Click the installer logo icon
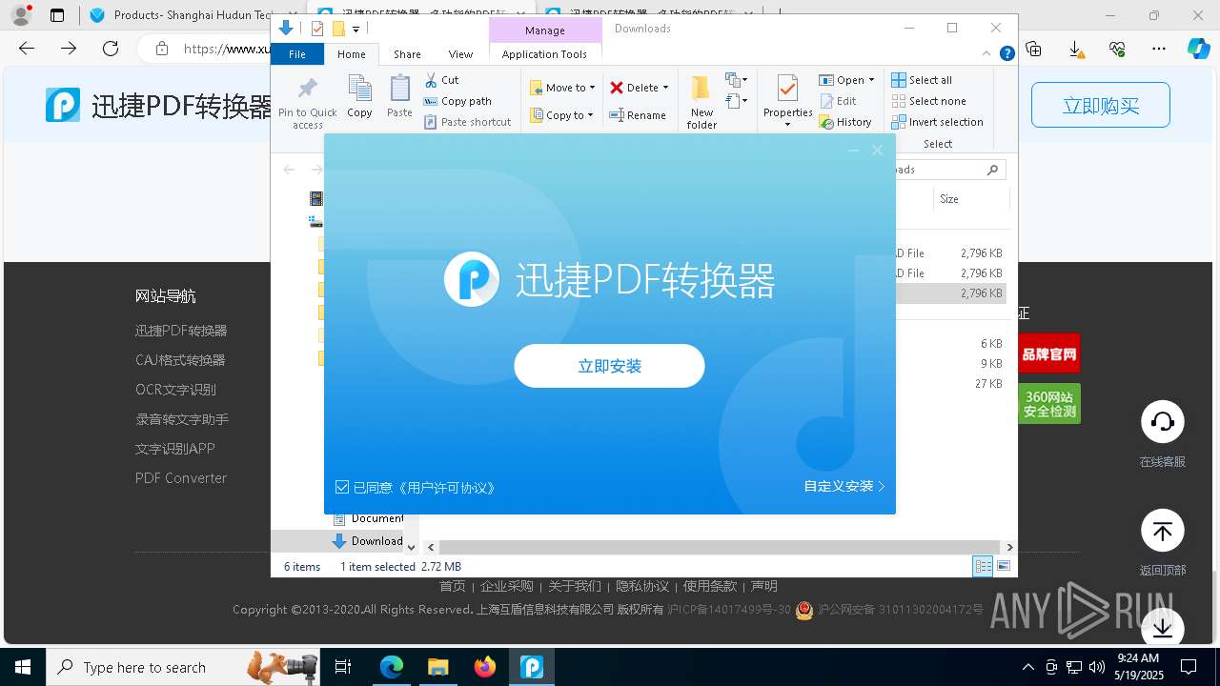 pos(472,278)
